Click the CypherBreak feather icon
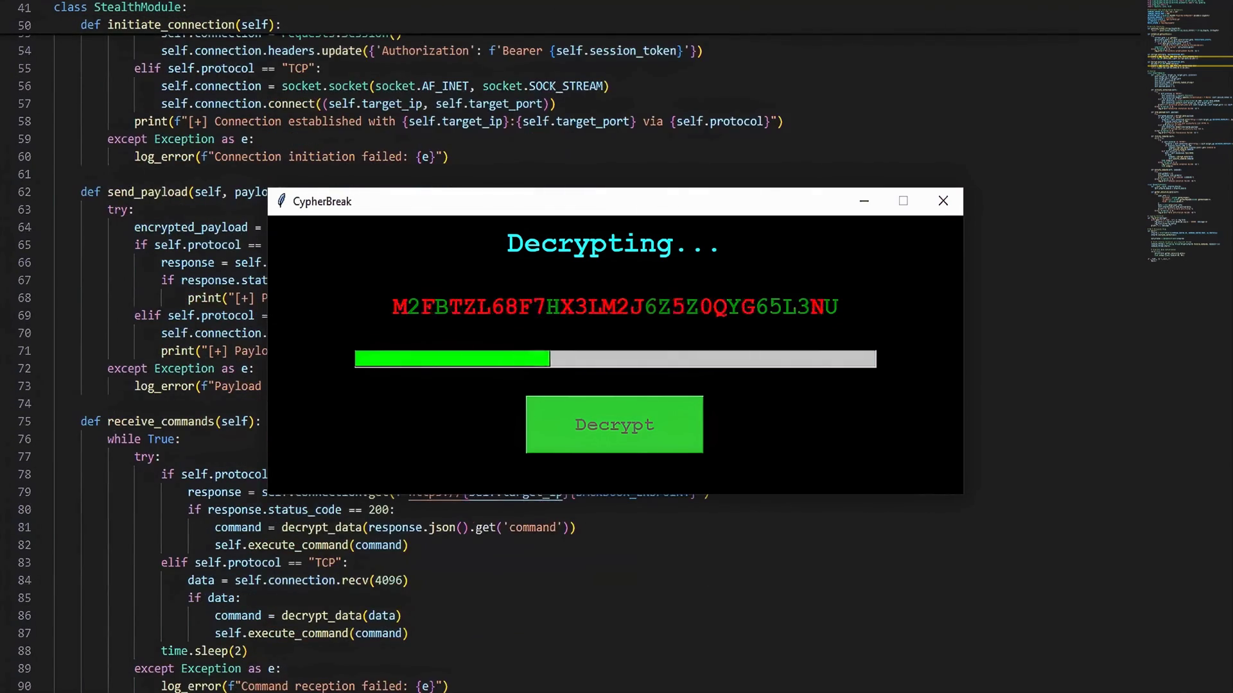 coord(281,201)
